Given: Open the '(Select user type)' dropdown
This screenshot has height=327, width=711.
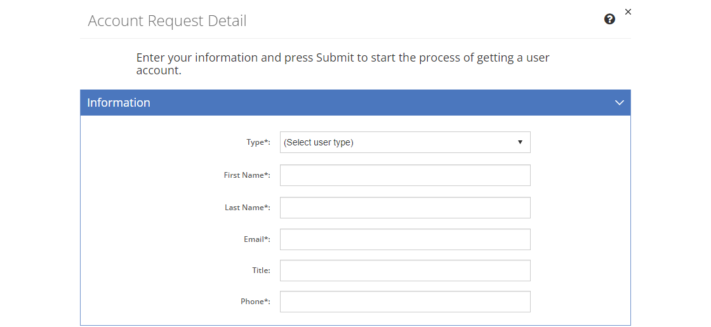Looking at the screenshot, I should [397, 142].
